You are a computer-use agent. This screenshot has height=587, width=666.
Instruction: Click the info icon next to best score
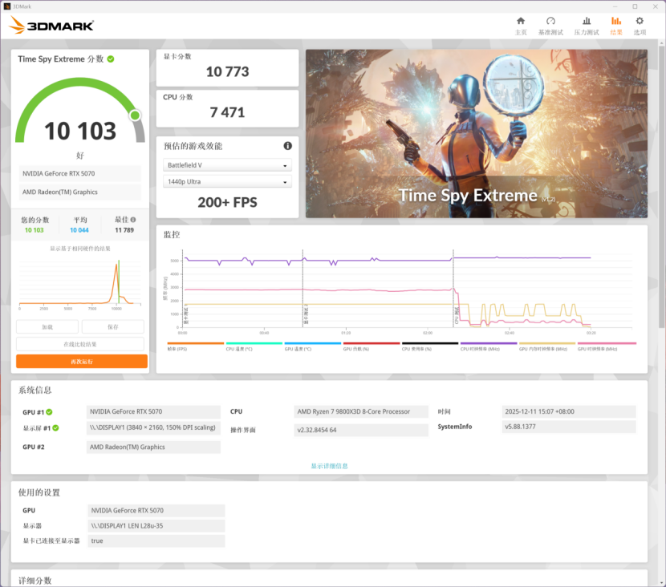[x=133, y=220]
